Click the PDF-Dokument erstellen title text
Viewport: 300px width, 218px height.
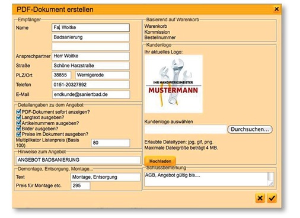tap(55, 9)
